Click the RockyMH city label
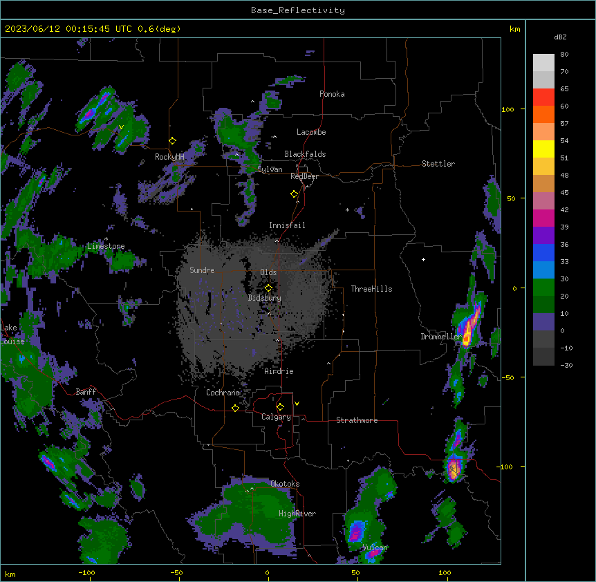 (169, 157)
